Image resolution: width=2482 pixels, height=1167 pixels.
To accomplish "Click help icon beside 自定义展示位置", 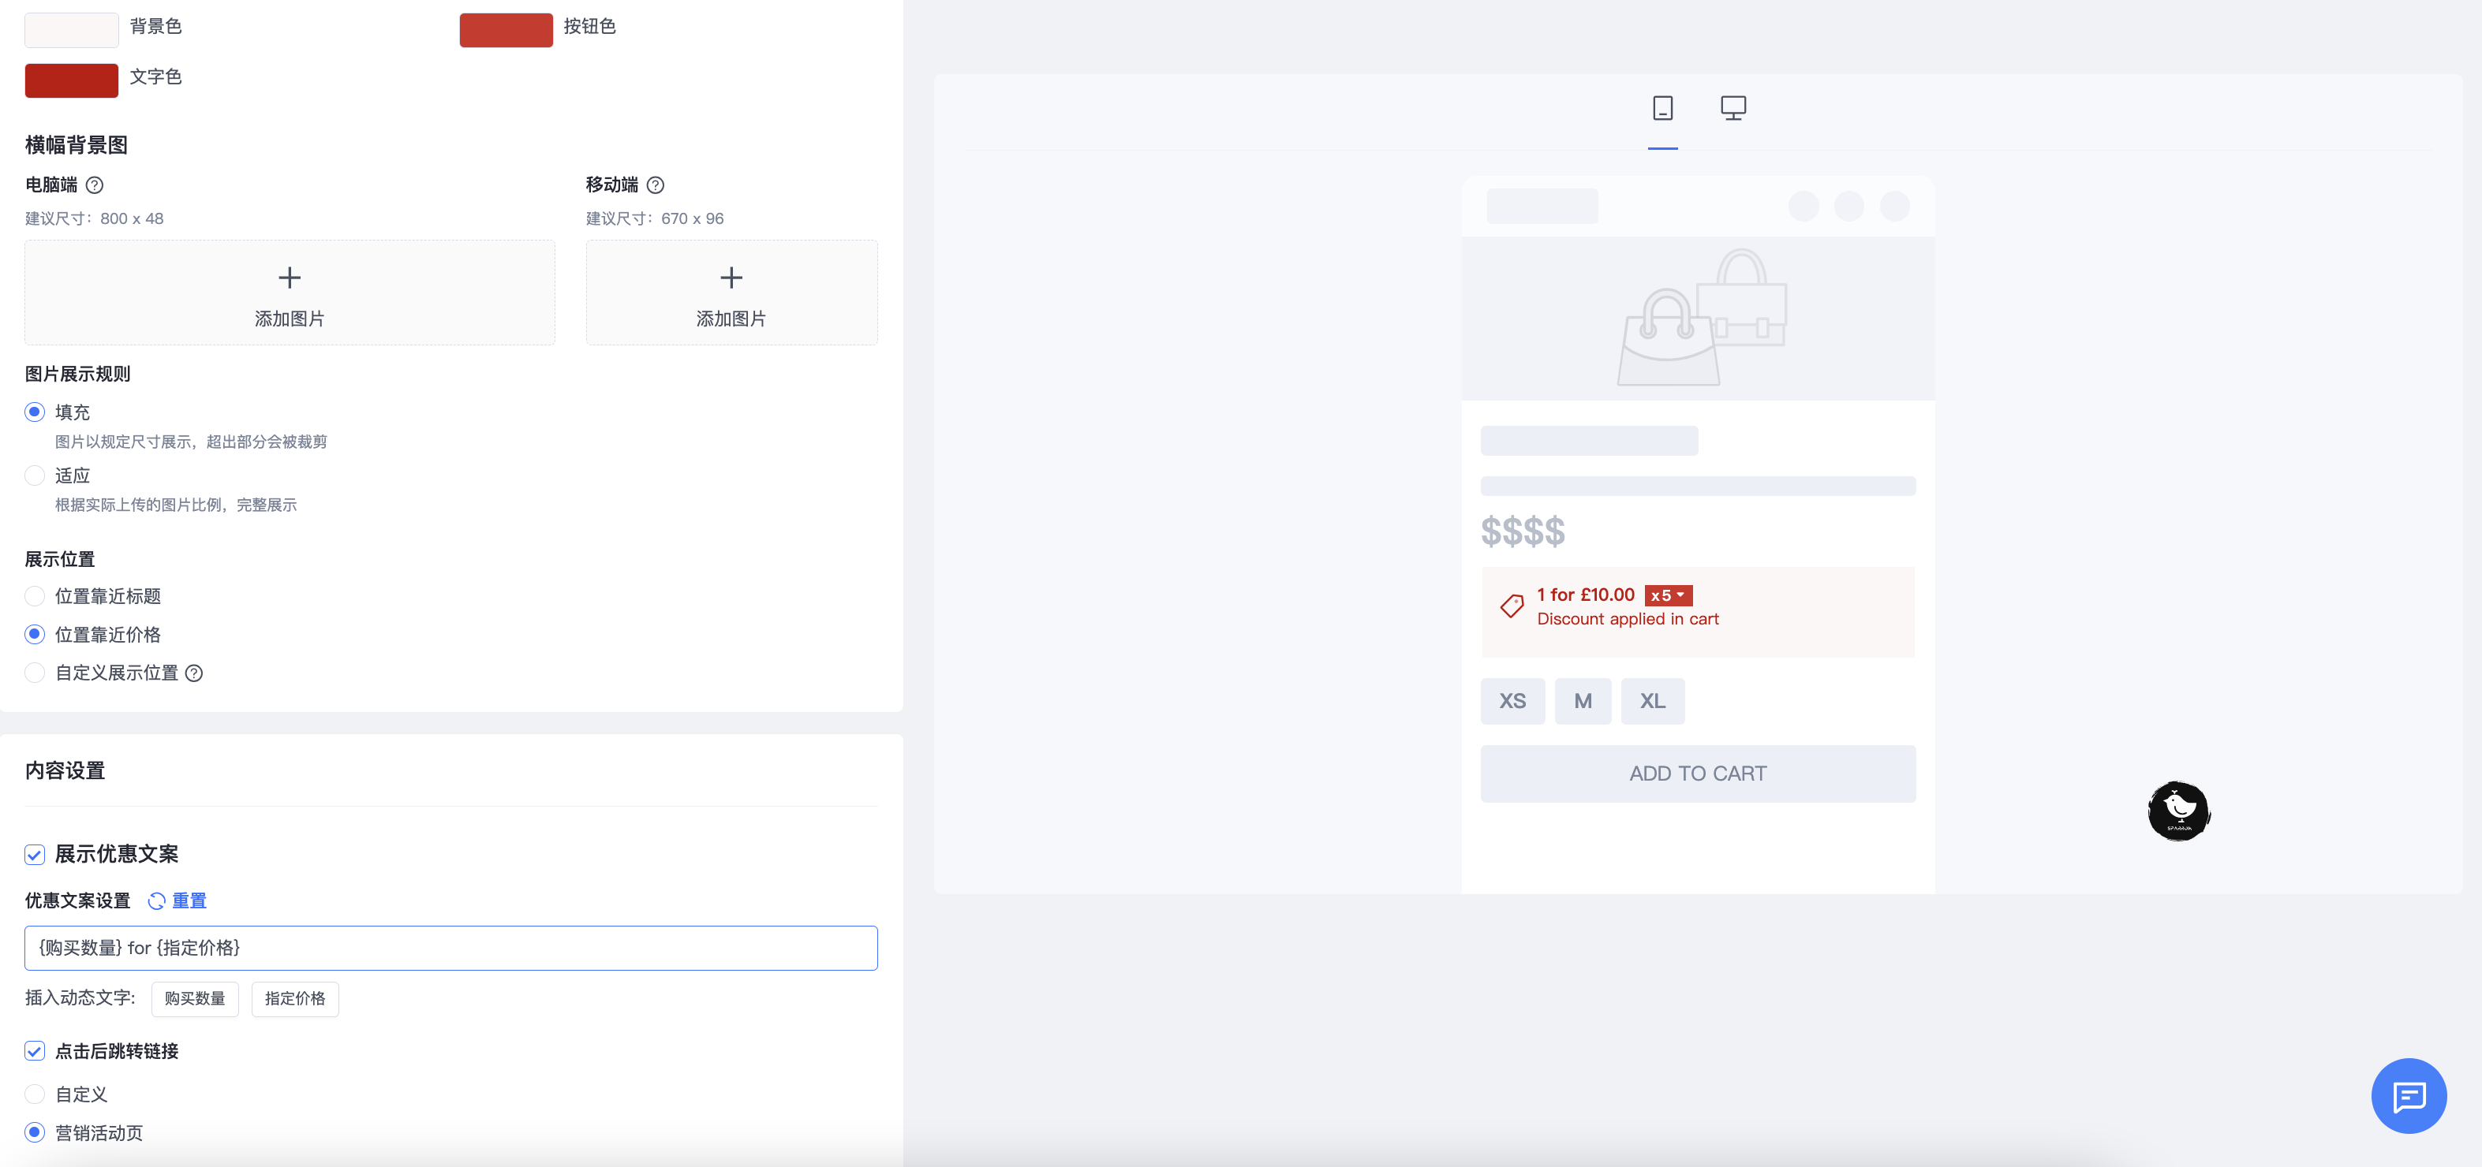I will (x=193, y=673).
